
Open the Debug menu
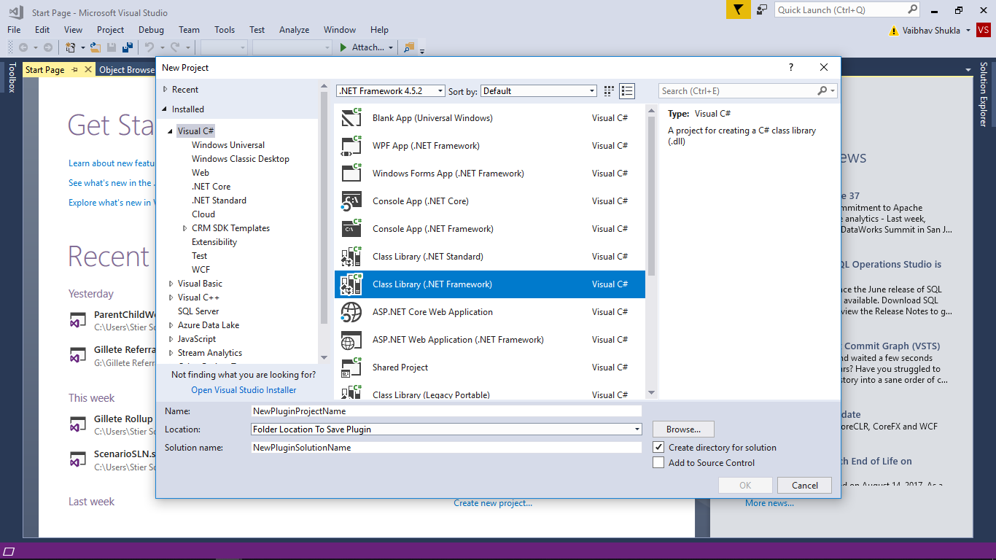click(x=150, y=30)
